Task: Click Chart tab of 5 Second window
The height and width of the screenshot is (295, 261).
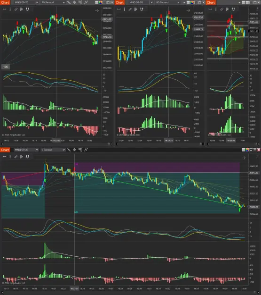Action: click(5, 150)
